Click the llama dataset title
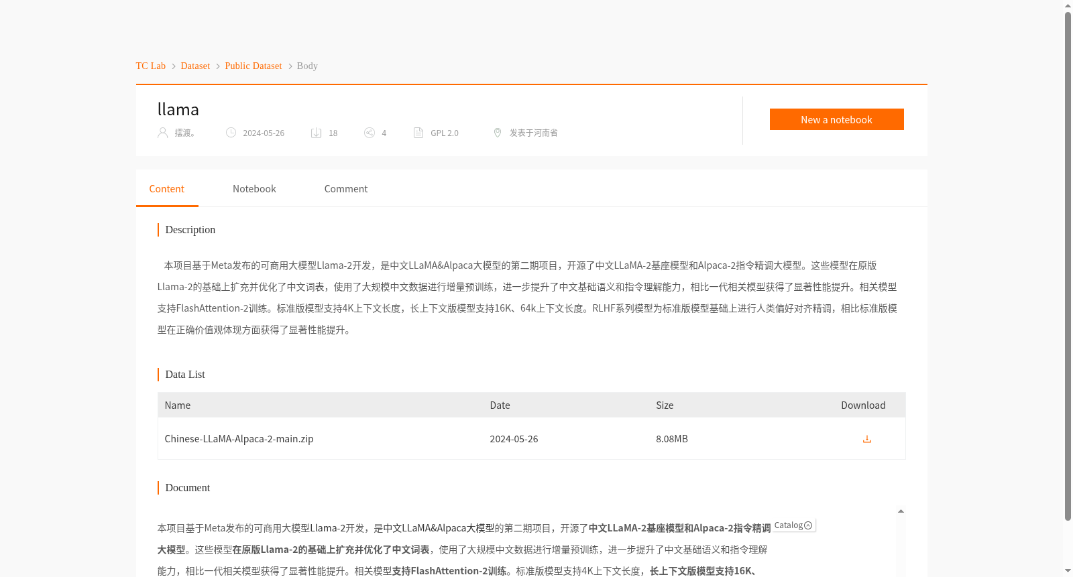This screenshot has width=1073, height=577. pos(178,109)
